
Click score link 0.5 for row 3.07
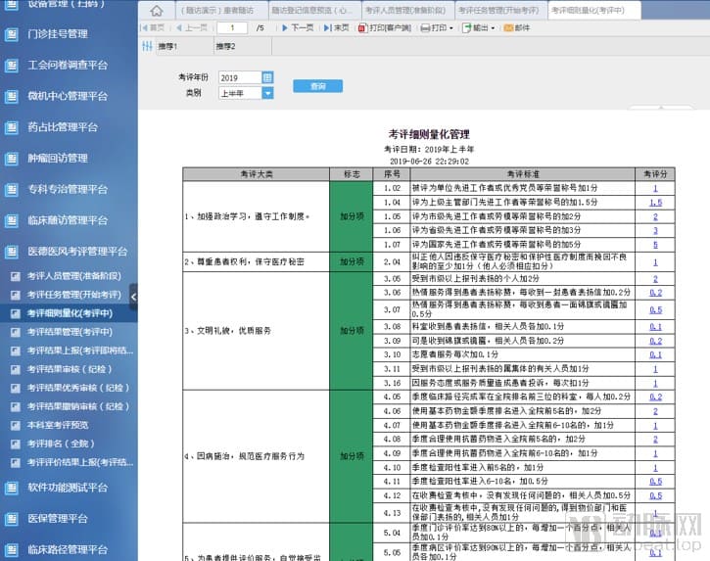coord(655,309)
